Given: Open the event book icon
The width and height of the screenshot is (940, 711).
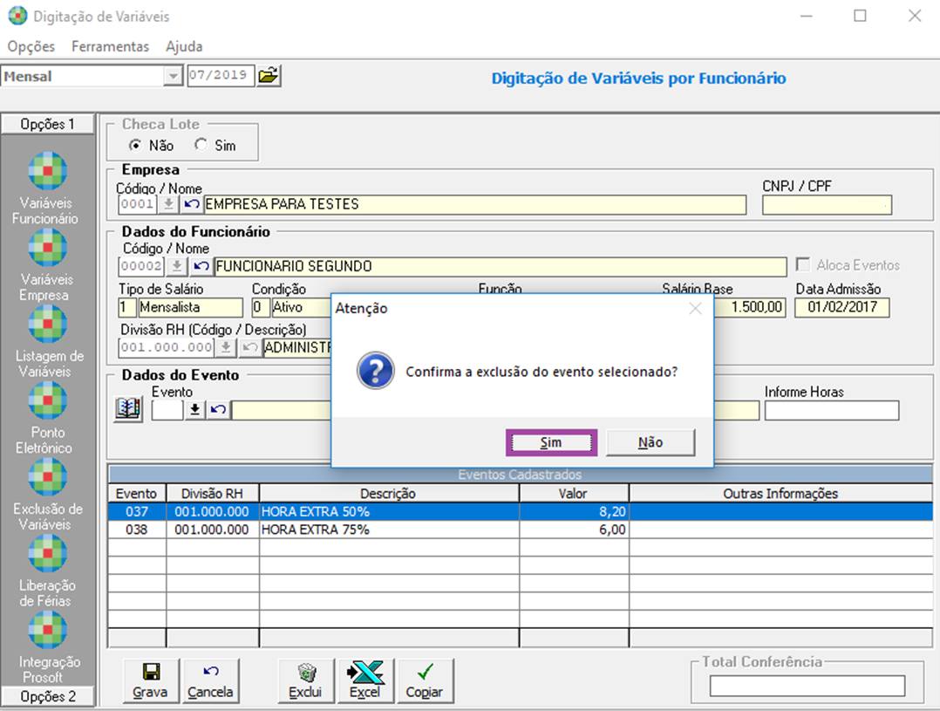Looking at the screenshot, I should click(128, 409).
